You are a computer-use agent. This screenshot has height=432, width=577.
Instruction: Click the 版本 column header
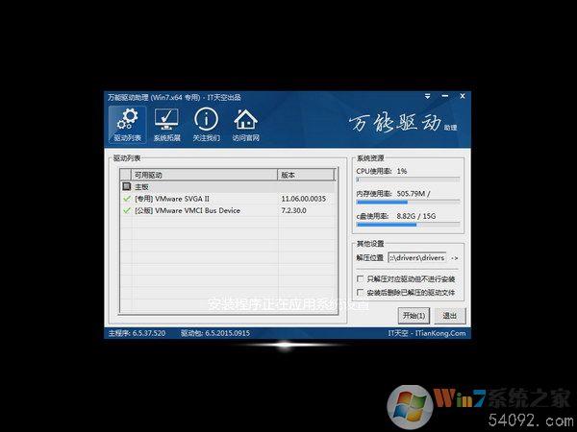[x=306, y=175]
